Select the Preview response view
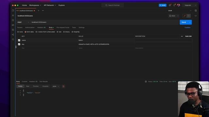 coord(36,86)
